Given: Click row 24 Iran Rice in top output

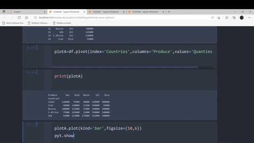Looking at the screenshot, I should point(71,39).
